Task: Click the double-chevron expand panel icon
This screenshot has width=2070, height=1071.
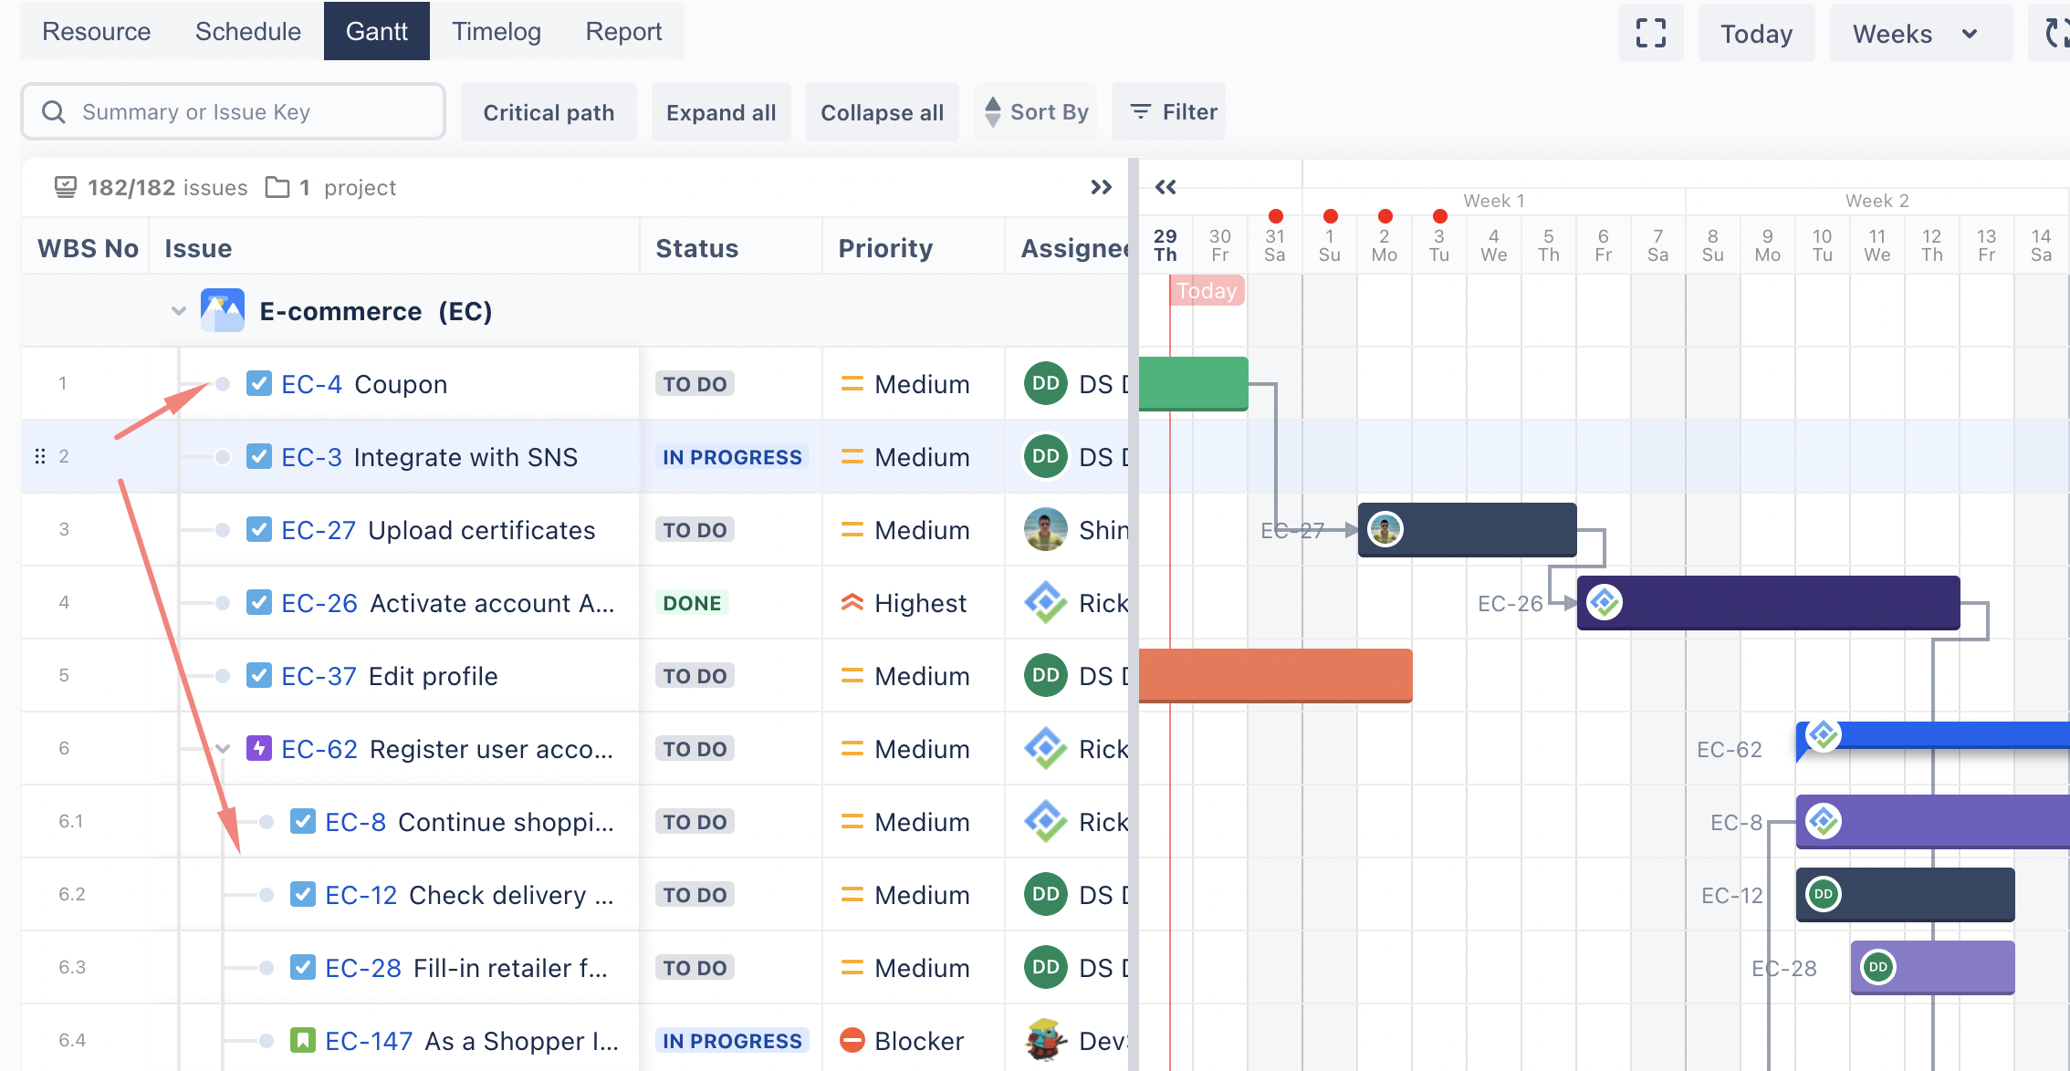Action: (x=1101, y=187)
